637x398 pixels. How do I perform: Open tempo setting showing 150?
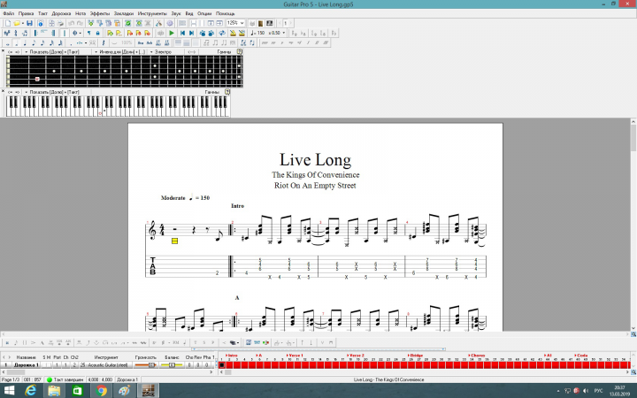coord(257,33)
